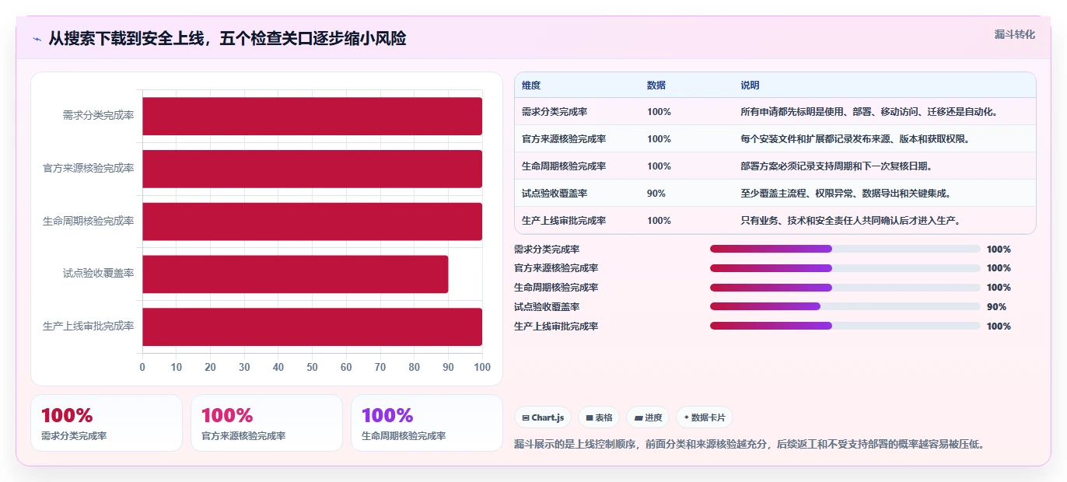Click the 需求分类完成率 progress bar
This screenshot has width=1067, height=482.
(x=845, y=249)
